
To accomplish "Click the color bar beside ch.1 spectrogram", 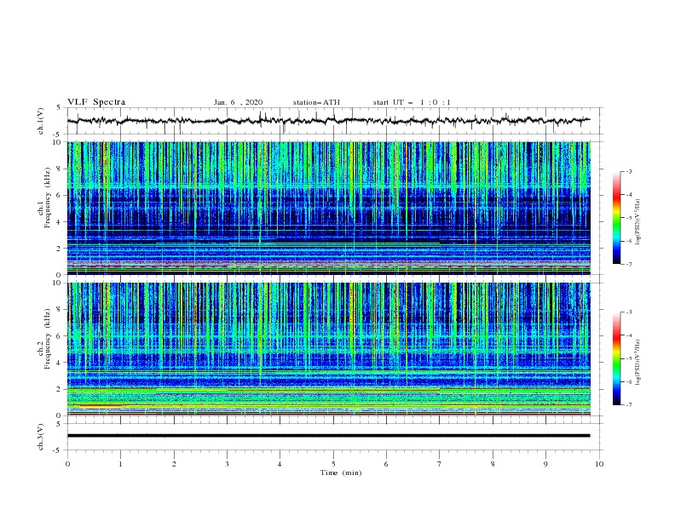I will (x=616, y=218).
